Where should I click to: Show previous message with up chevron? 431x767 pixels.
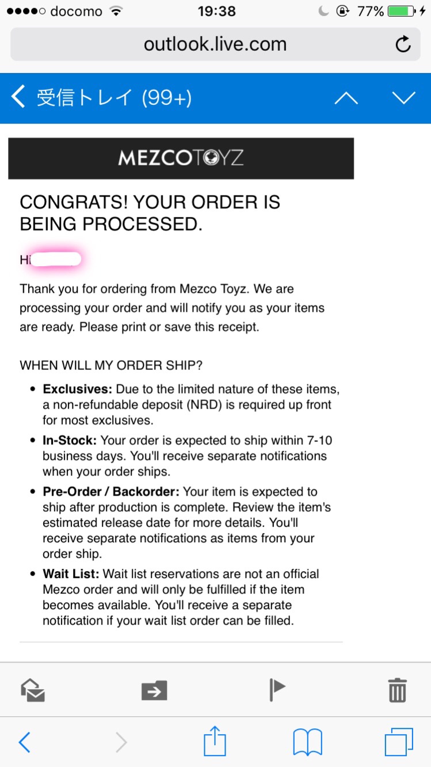tap(346, 99)
